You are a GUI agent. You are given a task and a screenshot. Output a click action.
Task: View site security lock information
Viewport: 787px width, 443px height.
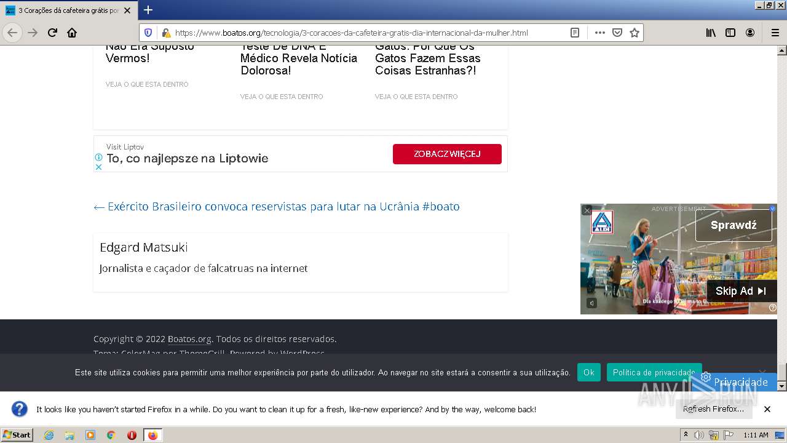165,33
